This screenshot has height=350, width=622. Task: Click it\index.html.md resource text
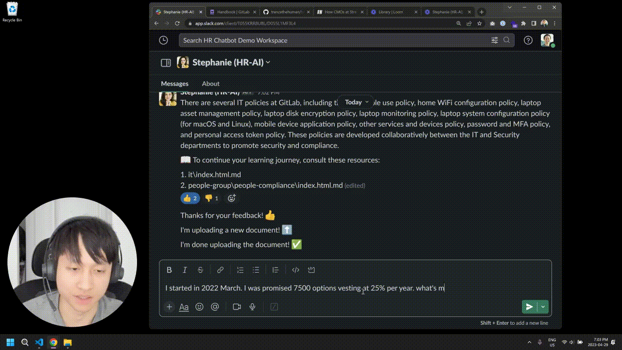[x=214, y=175]
